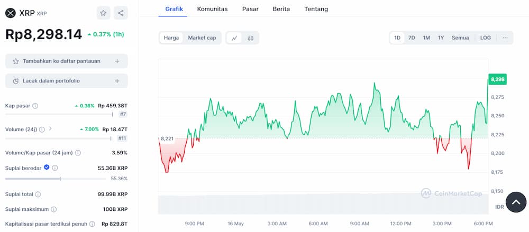Click the Rp 18.47T volume value
Screen dimensions: 529x232
point(115,129)
